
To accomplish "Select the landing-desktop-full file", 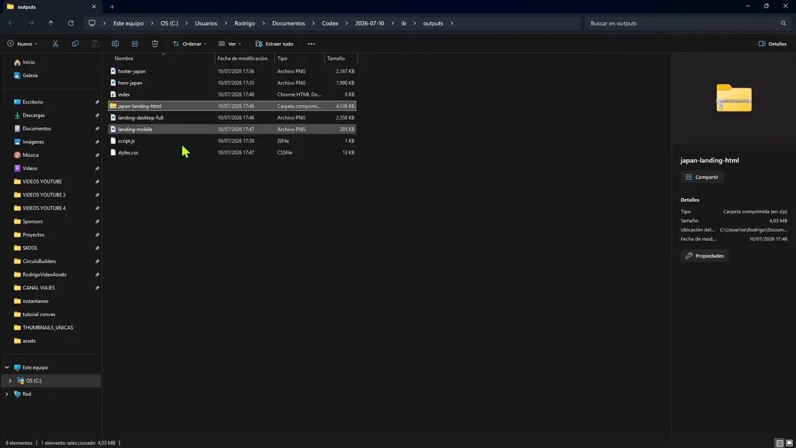I will [232, 118].
